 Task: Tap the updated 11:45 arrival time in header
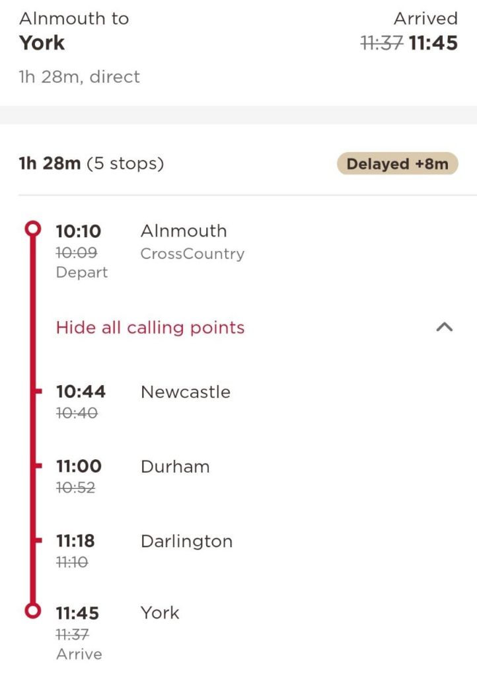(433, 44)
